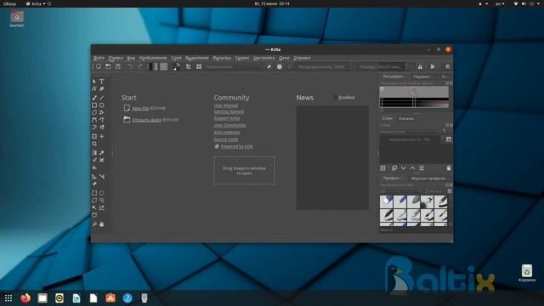Open the en keyboard layout menu

(500, 3)
